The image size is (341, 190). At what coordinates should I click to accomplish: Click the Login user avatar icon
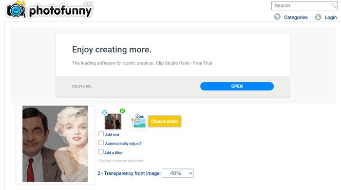click(318, 17)
